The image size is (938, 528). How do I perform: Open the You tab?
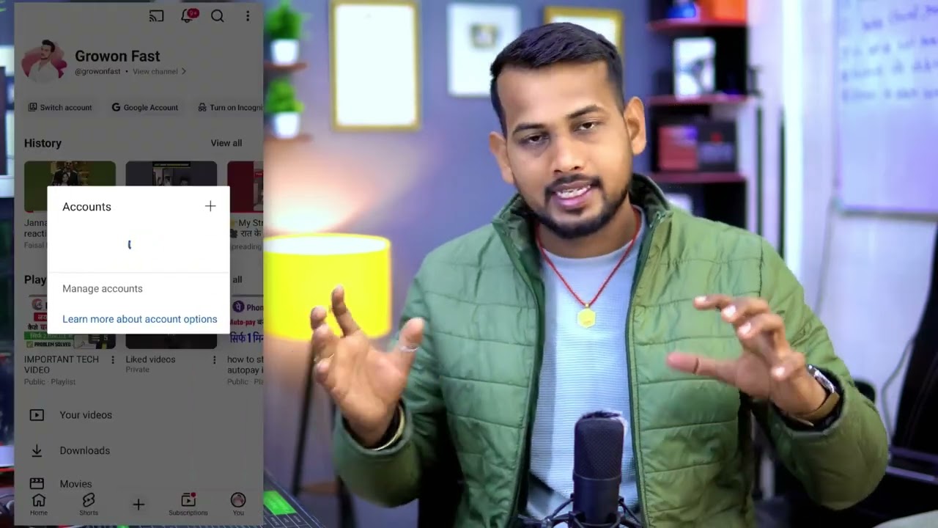(x=238, y=504)
